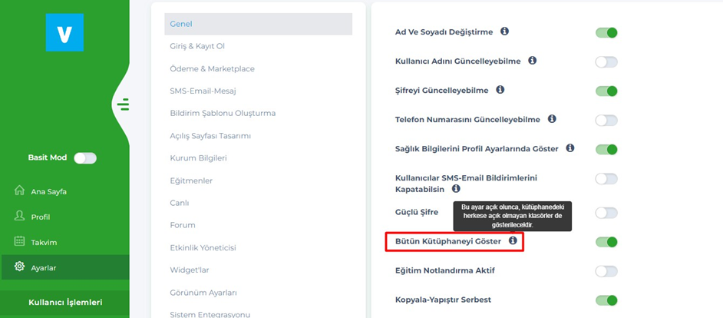Collapse sidebar using the green hamburger icon
Viewport: 723px width, 318px height.
coord(123,104)
